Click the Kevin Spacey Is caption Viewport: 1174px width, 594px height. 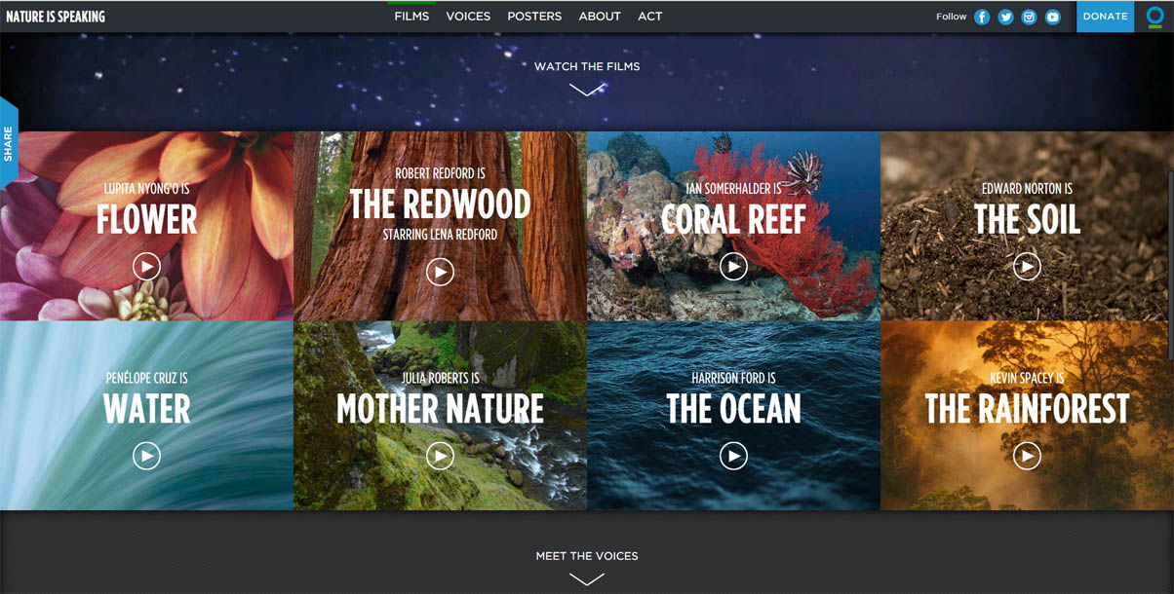click(1027, 378)
